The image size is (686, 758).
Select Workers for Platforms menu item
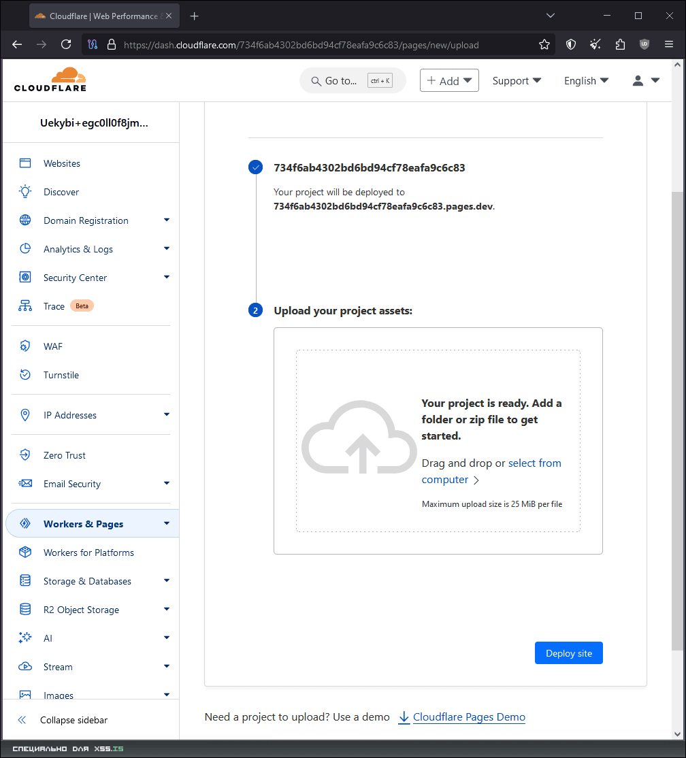tap(88, 553)
